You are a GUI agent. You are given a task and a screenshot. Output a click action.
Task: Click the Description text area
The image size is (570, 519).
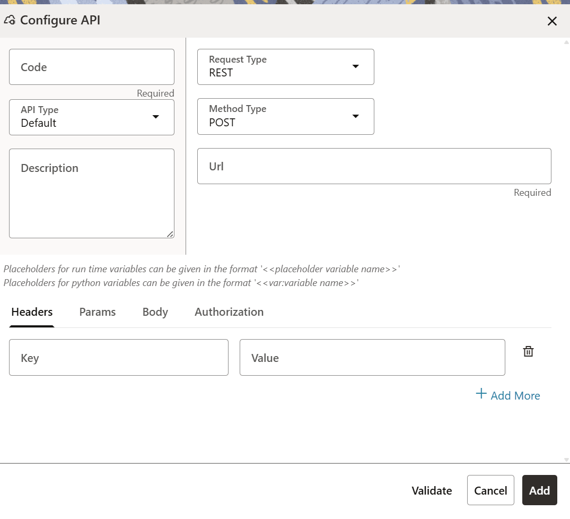(x=91, y=193)
